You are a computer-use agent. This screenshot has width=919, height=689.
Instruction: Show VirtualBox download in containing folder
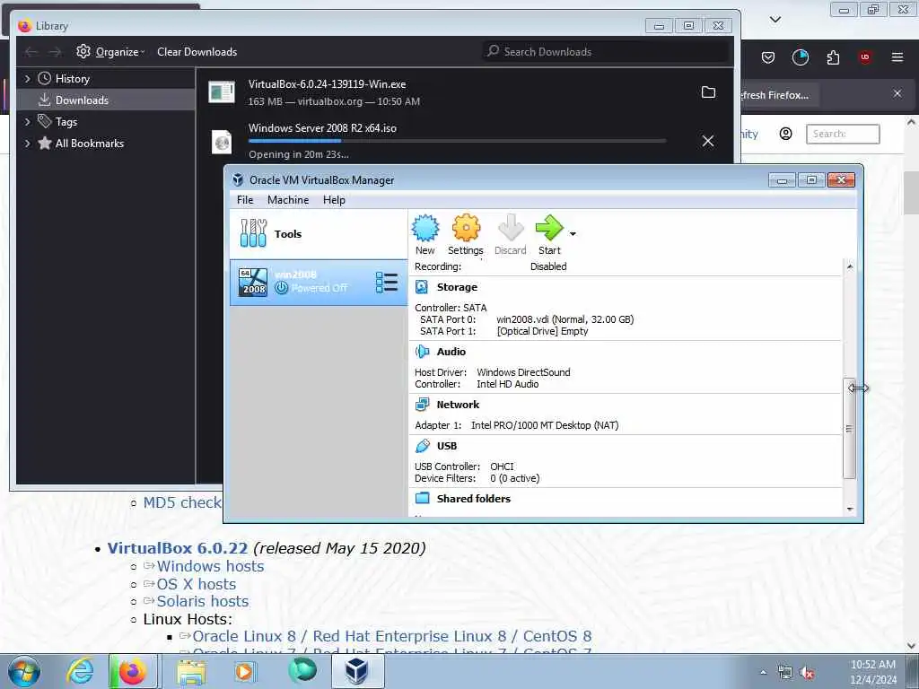coord(709,92)
